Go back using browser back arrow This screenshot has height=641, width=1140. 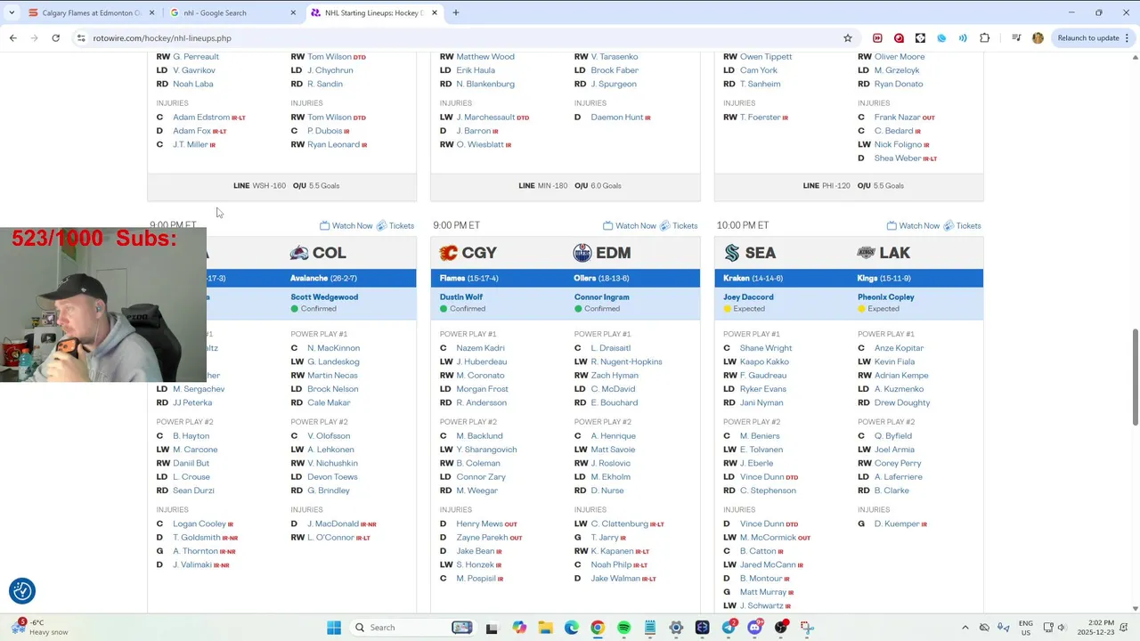[13, 38]
